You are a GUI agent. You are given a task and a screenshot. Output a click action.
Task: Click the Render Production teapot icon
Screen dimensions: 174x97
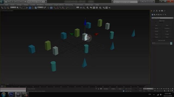coord(110,8)
